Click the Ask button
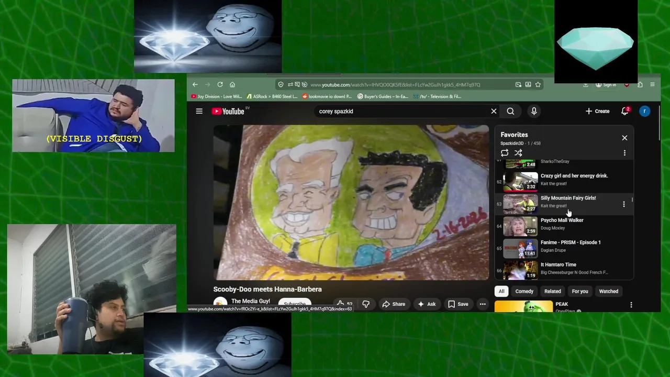 [x=427, y=304]
